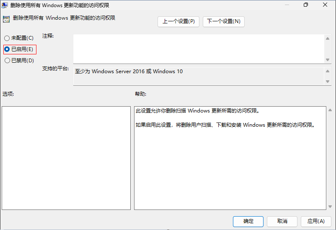Click the 应用(A) button

click(x=316, y=222)
